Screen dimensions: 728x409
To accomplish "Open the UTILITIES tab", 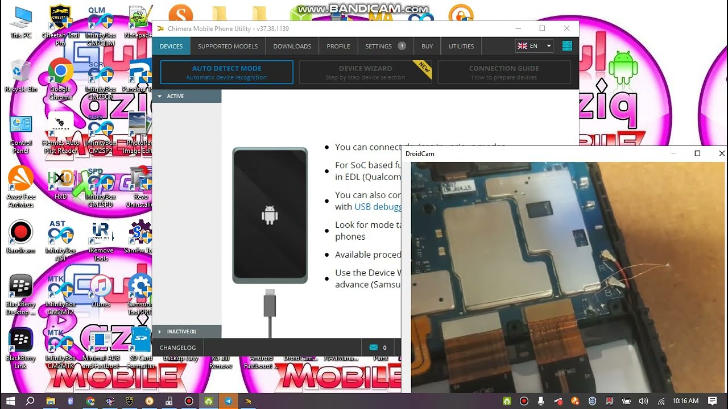I will click(461, 46).
